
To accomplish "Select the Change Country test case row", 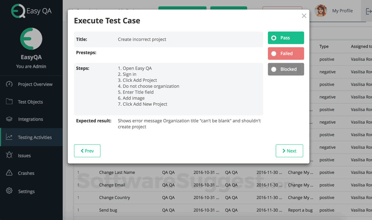I will [x=114, y=198].
